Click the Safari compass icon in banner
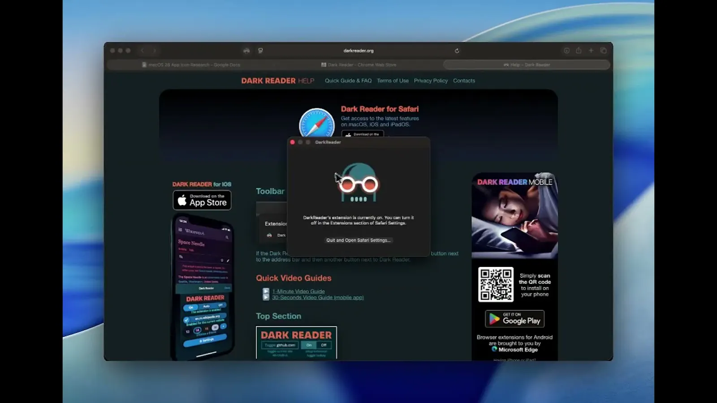The height and width of the screenshot is (403, 717). (x=317, y=123)
